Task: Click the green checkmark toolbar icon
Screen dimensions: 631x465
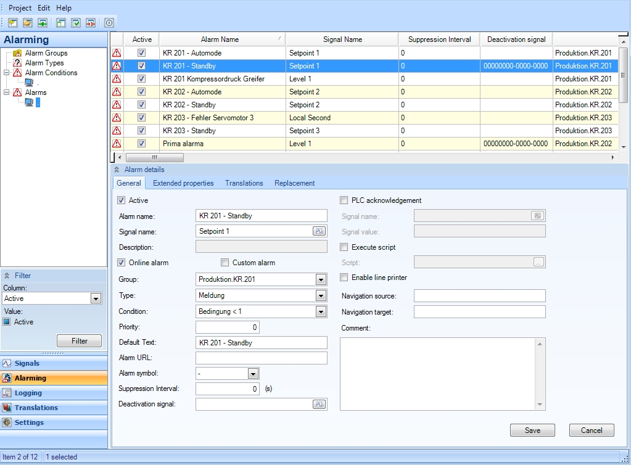Action: [76, 23]
